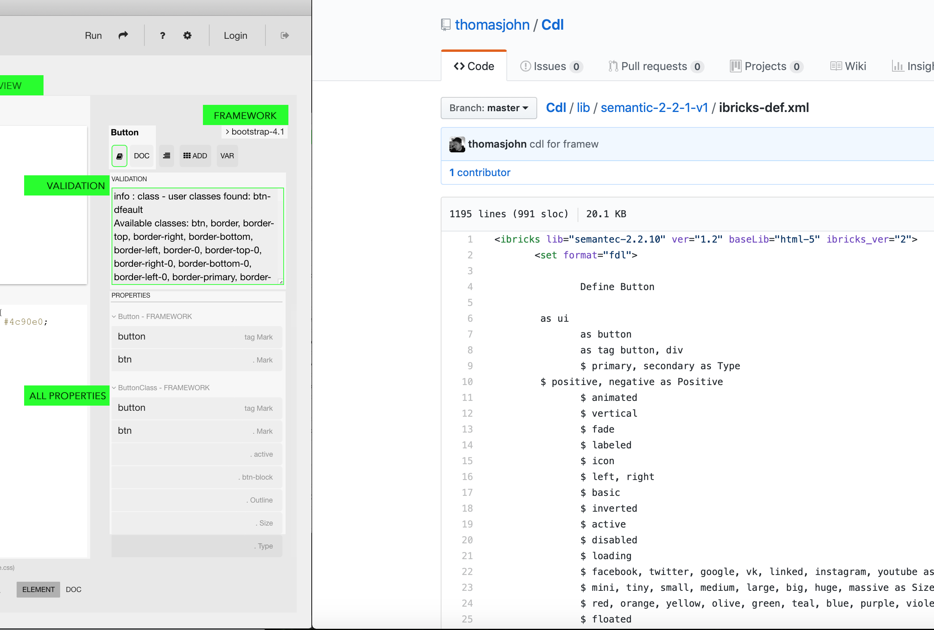Open the ADD grid icon
This screenshot has width=934, height=630.
(195, 156)
